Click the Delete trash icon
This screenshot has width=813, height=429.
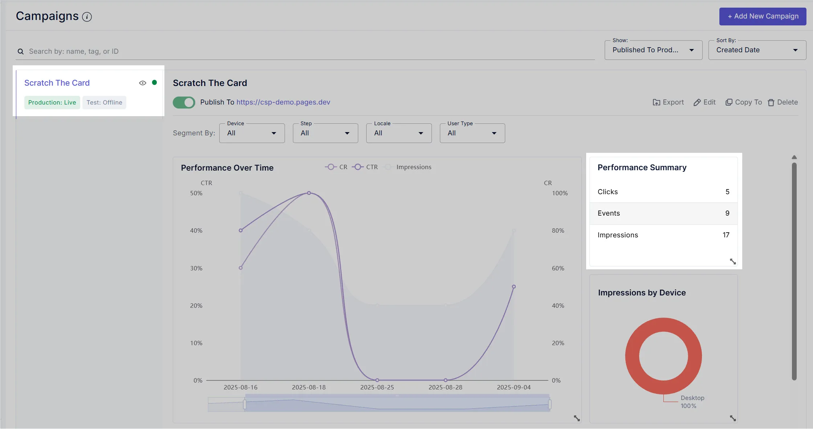[771, 103]
